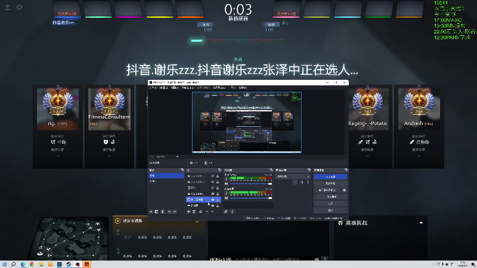Image resolution: width=477 pixels, height=268 pixels.
Task: Toggle visibility eye of highlighted source
Action: tap(213, 200)
